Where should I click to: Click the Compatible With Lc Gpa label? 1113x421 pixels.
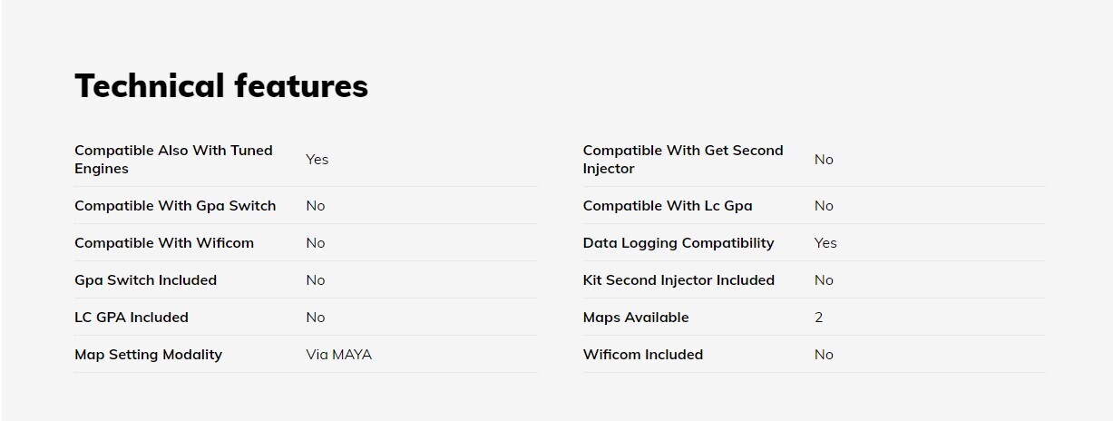click(668, 206)
